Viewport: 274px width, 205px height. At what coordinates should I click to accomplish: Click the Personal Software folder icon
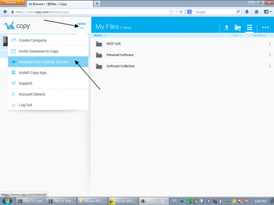[x=99, y=55]
